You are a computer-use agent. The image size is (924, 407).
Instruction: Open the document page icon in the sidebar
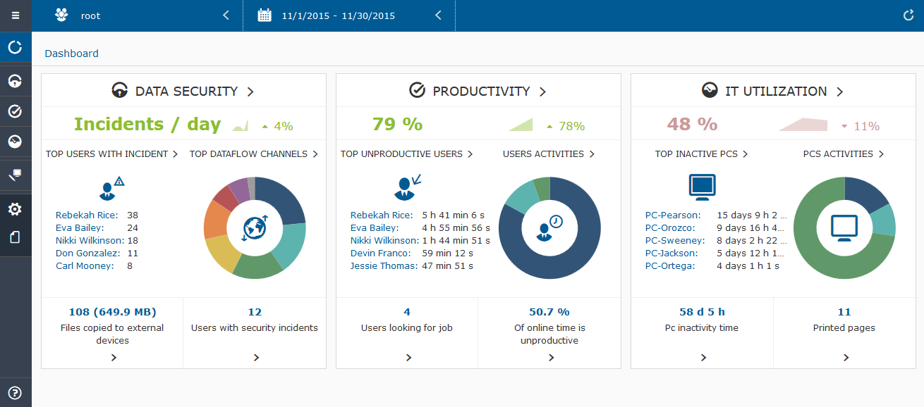pyautogui.click(x=15, y=237)
